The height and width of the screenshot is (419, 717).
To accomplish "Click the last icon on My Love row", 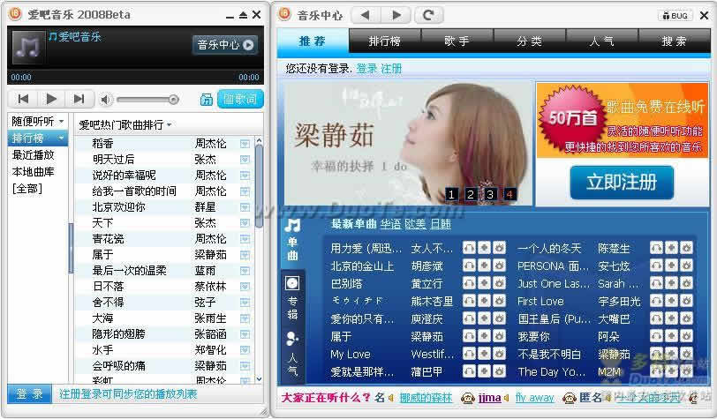I will [500, 354].
